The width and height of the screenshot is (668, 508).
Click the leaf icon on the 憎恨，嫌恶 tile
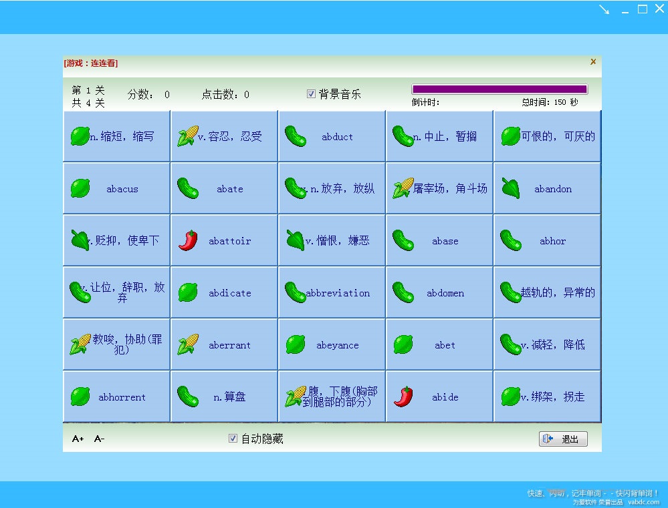296,240
